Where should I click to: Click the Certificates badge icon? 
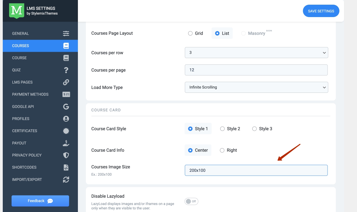tap(66, 131)
